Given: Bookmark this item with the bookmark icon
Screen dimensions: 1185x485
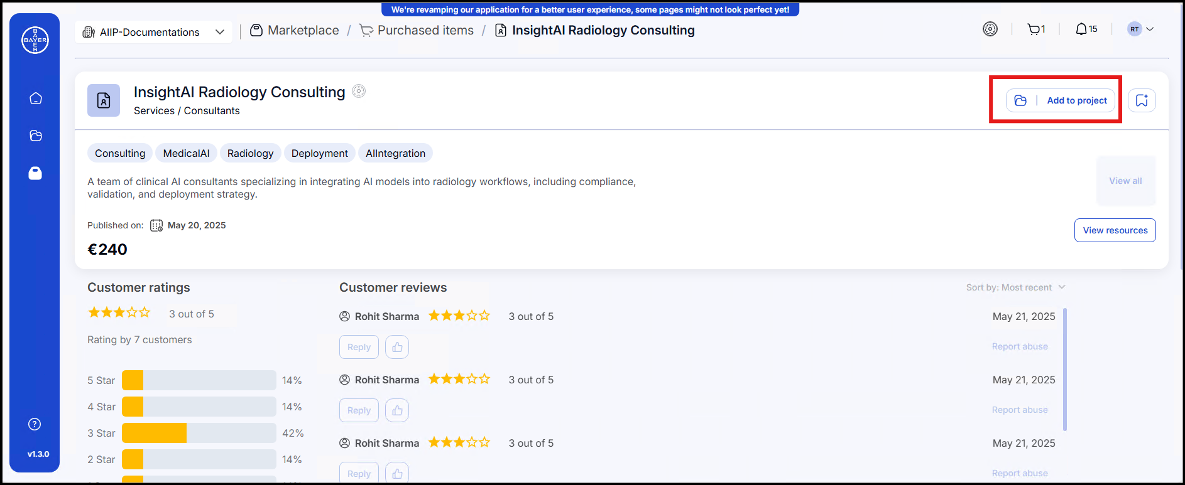Looking at the screenshot, I should [x=1142, y=100].
